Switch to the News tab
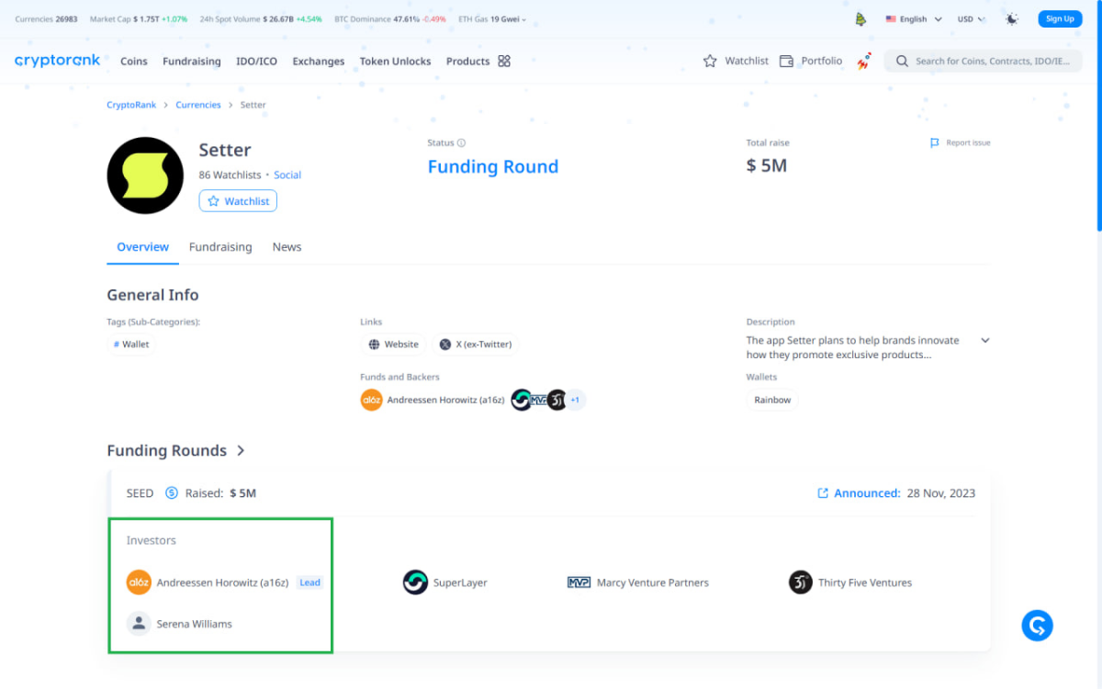 (287, 247)
